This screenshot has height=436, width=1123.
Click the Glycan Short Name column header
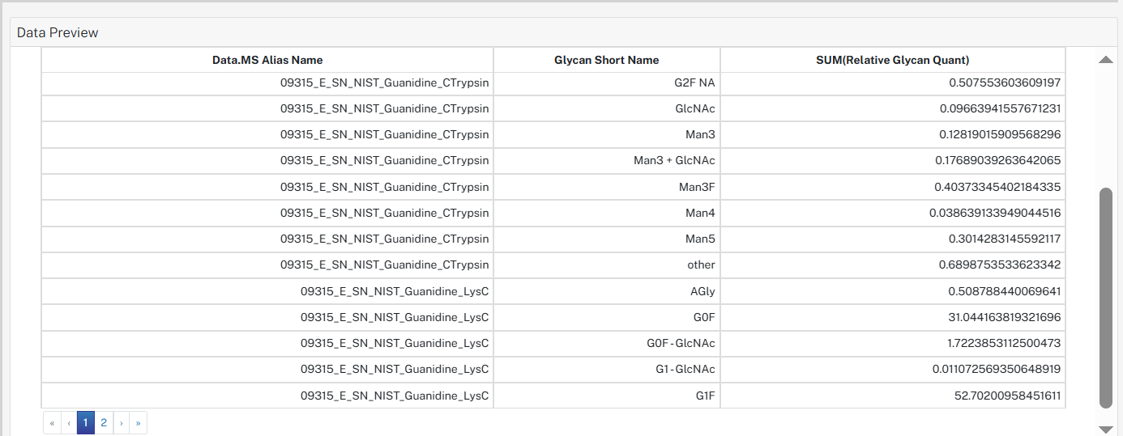pyautogui.click(x=607, y=60)
